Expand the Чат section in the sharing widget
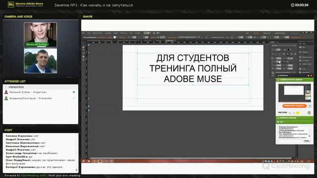Viewport: 317px width, 178px height. [x=294, y=122]
